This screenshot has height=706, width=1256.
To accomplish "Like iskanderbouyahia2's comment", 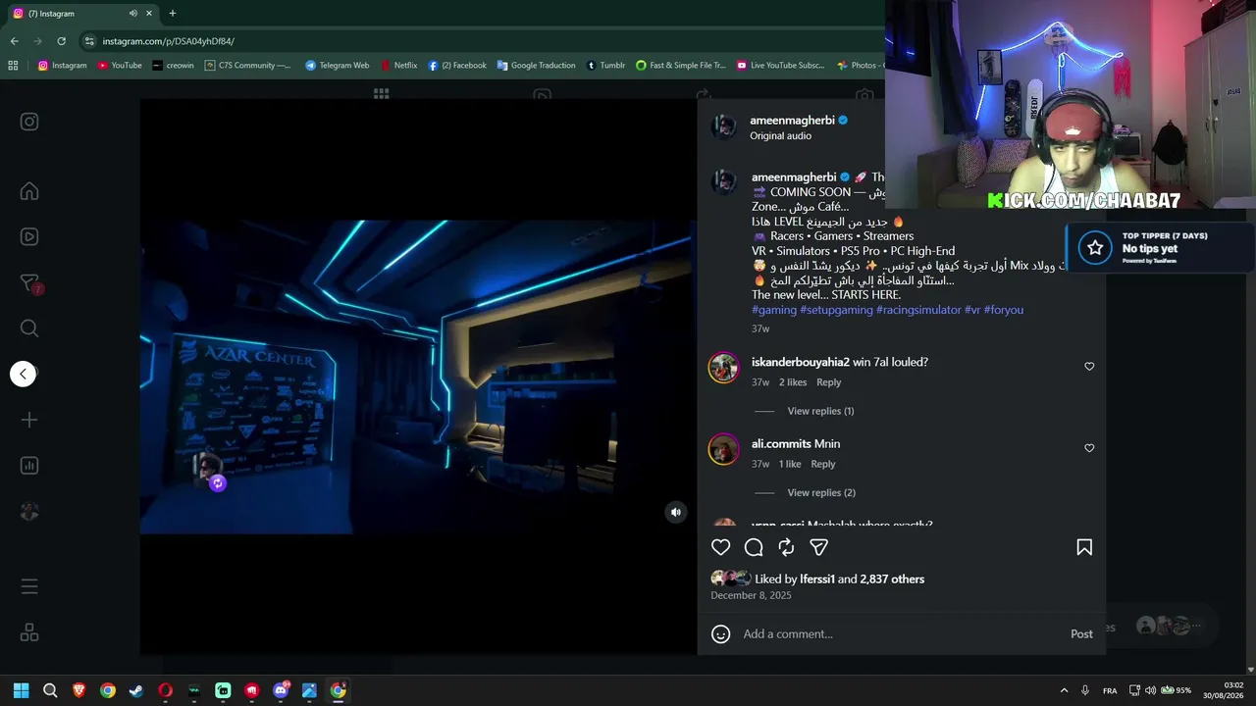I will click(x=1089, y=367).
